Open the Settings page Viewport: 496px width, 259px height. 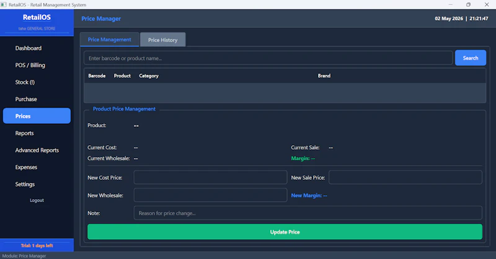(x=25, y=185)
